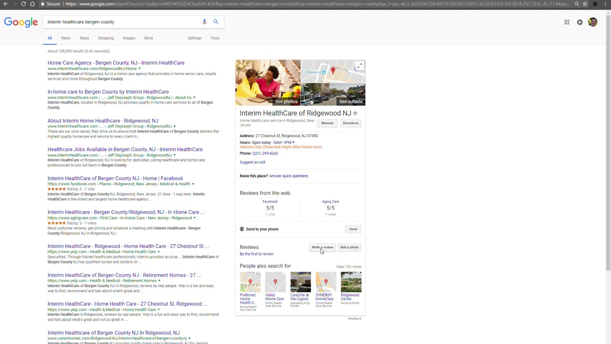
Task: Open the Google account avatar
Action: [x=592, y=22]
